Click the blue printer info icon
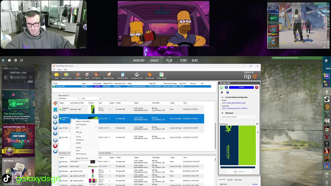331x186 pixels. tap(226, 88)
